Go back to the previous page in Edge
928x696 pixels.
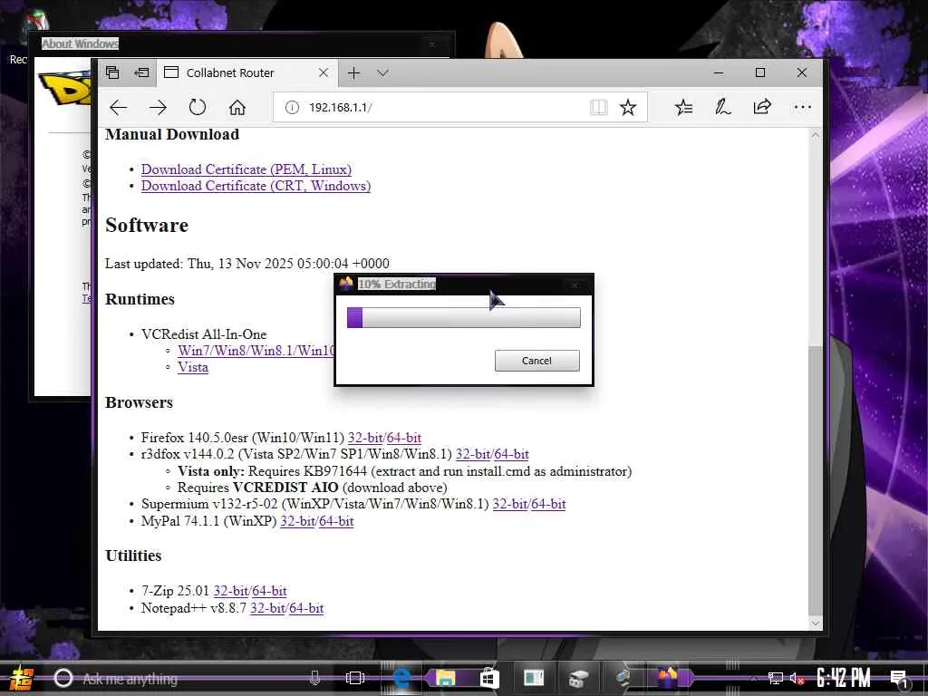pyautogui.click(x=119, y=107)
